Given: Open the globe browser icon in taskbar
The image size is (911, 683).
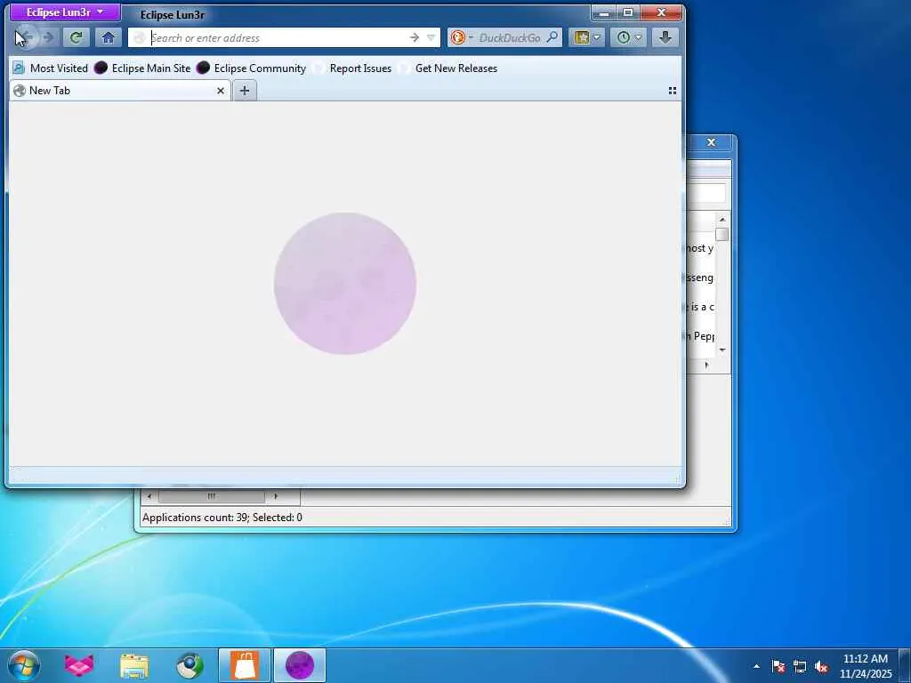Looking at the screenshot, I should pyautogui.click(x=189, y=665).
